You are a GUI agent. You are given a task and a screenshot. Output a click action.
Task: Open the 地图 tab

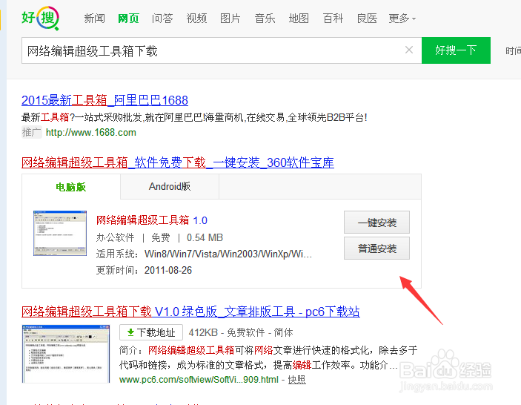point(299,19)
